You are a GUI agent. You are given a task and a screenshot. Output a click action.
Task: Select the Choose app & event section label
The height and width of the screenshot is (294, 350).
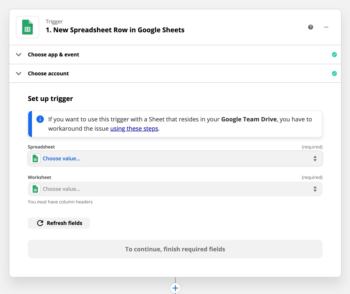click(54, 55)
